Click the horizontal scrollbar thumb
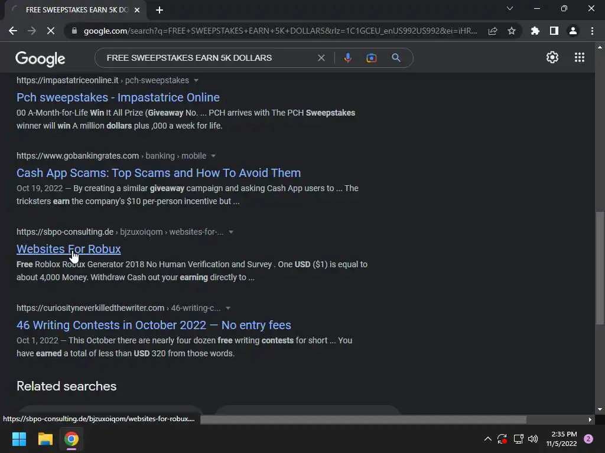The width and height of the screenshot is (605, 453). coord(363,419)
